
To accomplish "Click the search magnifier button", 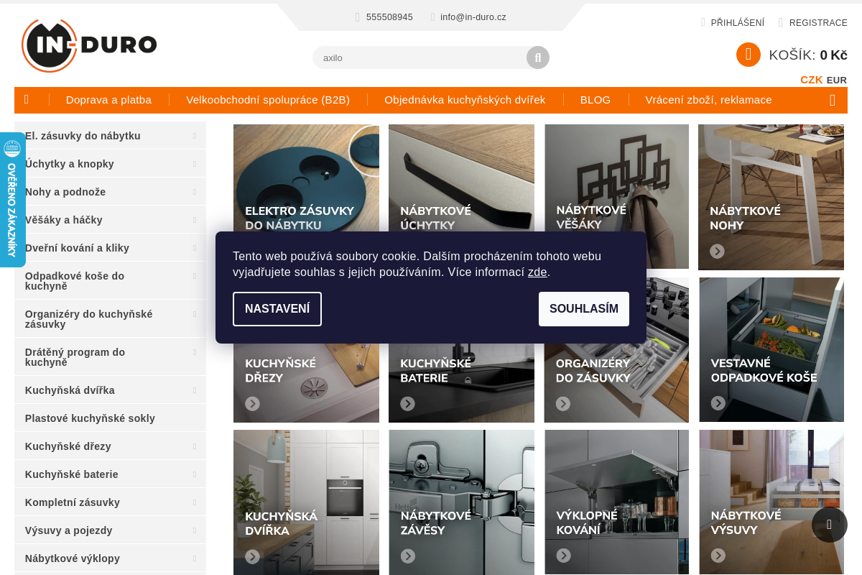I will [538, 57].
